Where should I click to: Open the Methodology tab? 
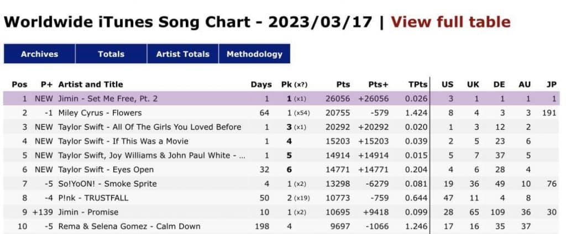(254, 54)
